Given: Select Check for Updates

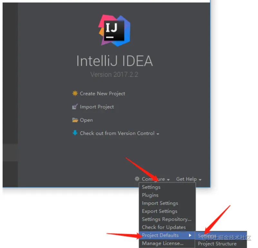Looking at the screenshot, I should click(167, 227).
